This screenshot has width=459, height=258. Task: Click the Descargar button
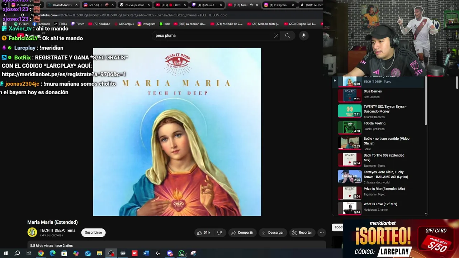pos(273,233)
